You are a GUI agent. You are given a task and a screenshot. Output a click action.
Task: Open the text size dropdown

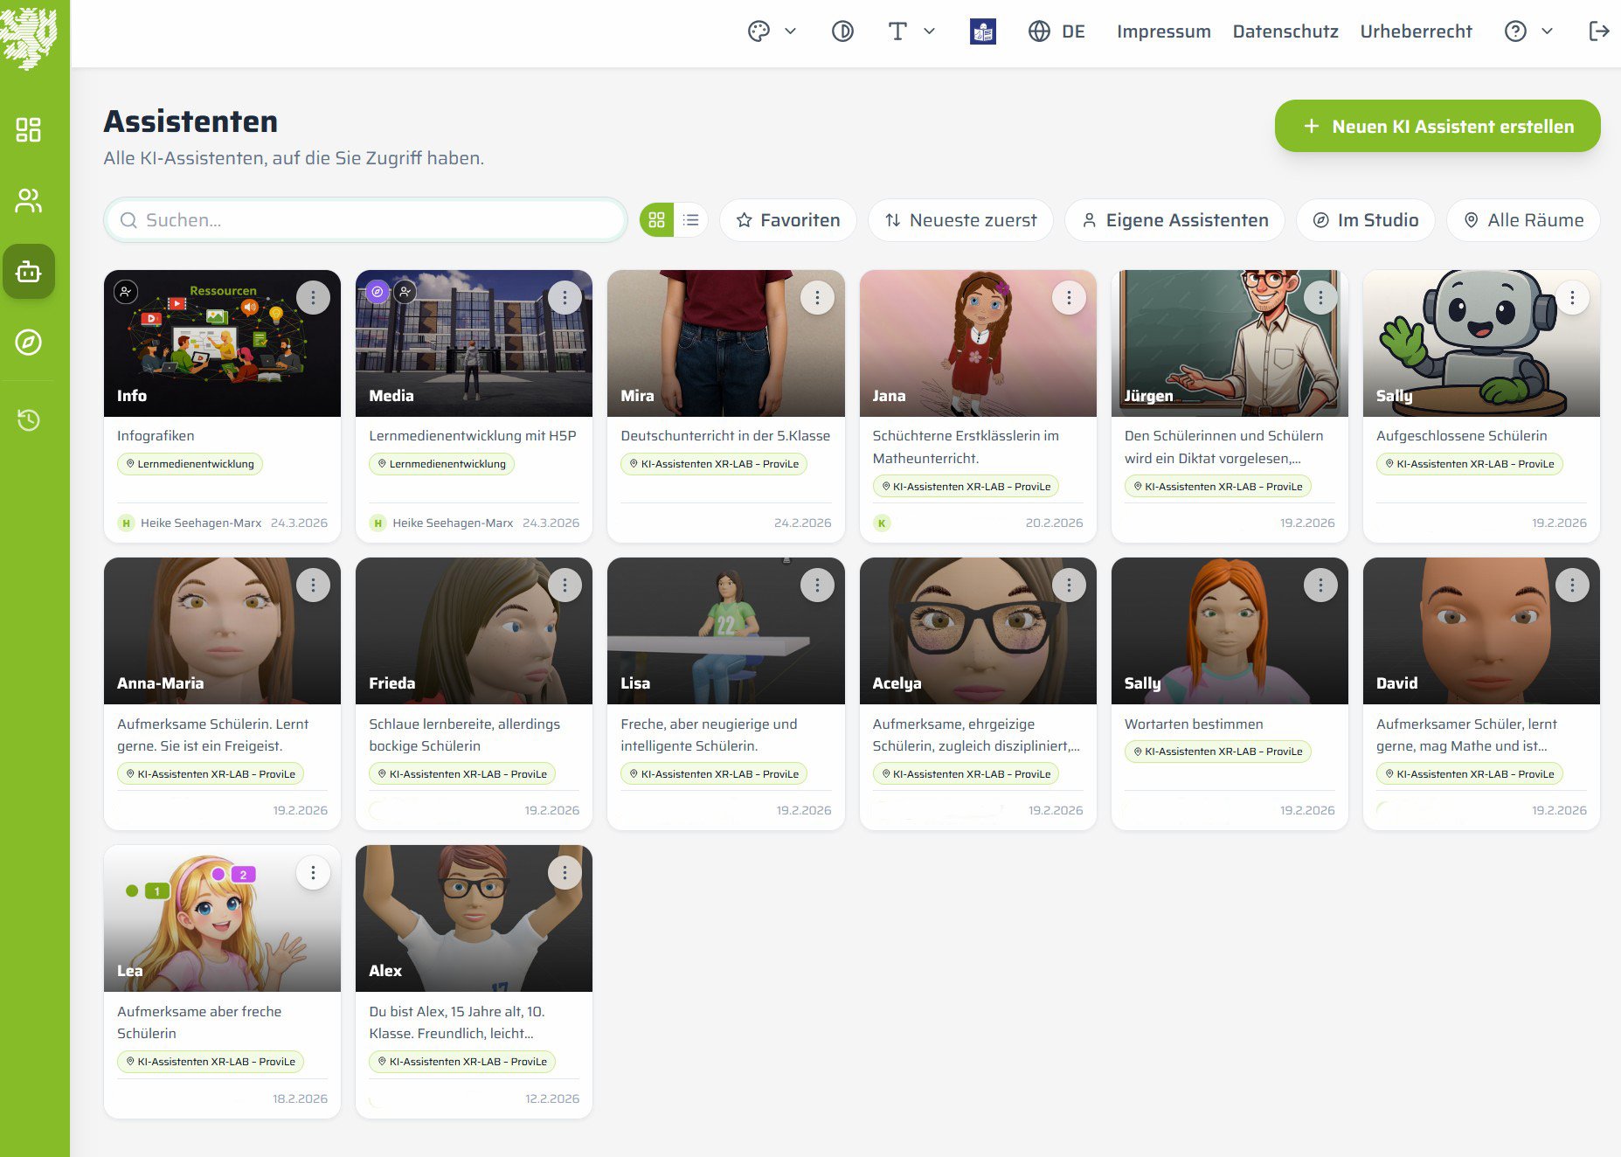point(911,31)
